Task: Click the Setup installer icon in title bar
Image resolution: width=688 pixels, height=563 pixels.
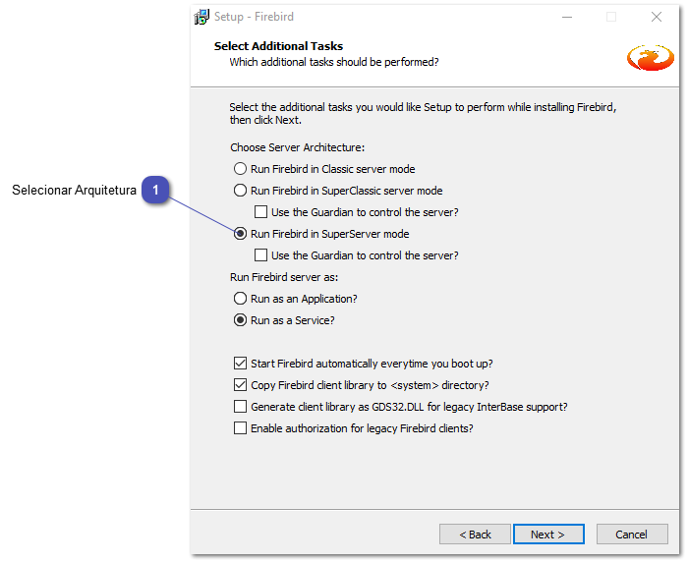Action: click(201, 17)
